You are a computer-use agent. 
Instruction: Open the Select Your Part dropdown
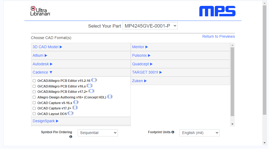coord(150,26)
